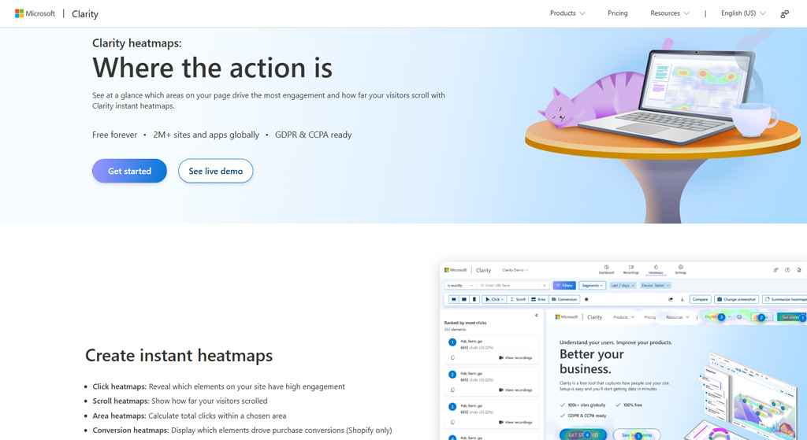Click the plus icon beside the Enter URL field
807x440 pixels.
[x=545, y=285]
